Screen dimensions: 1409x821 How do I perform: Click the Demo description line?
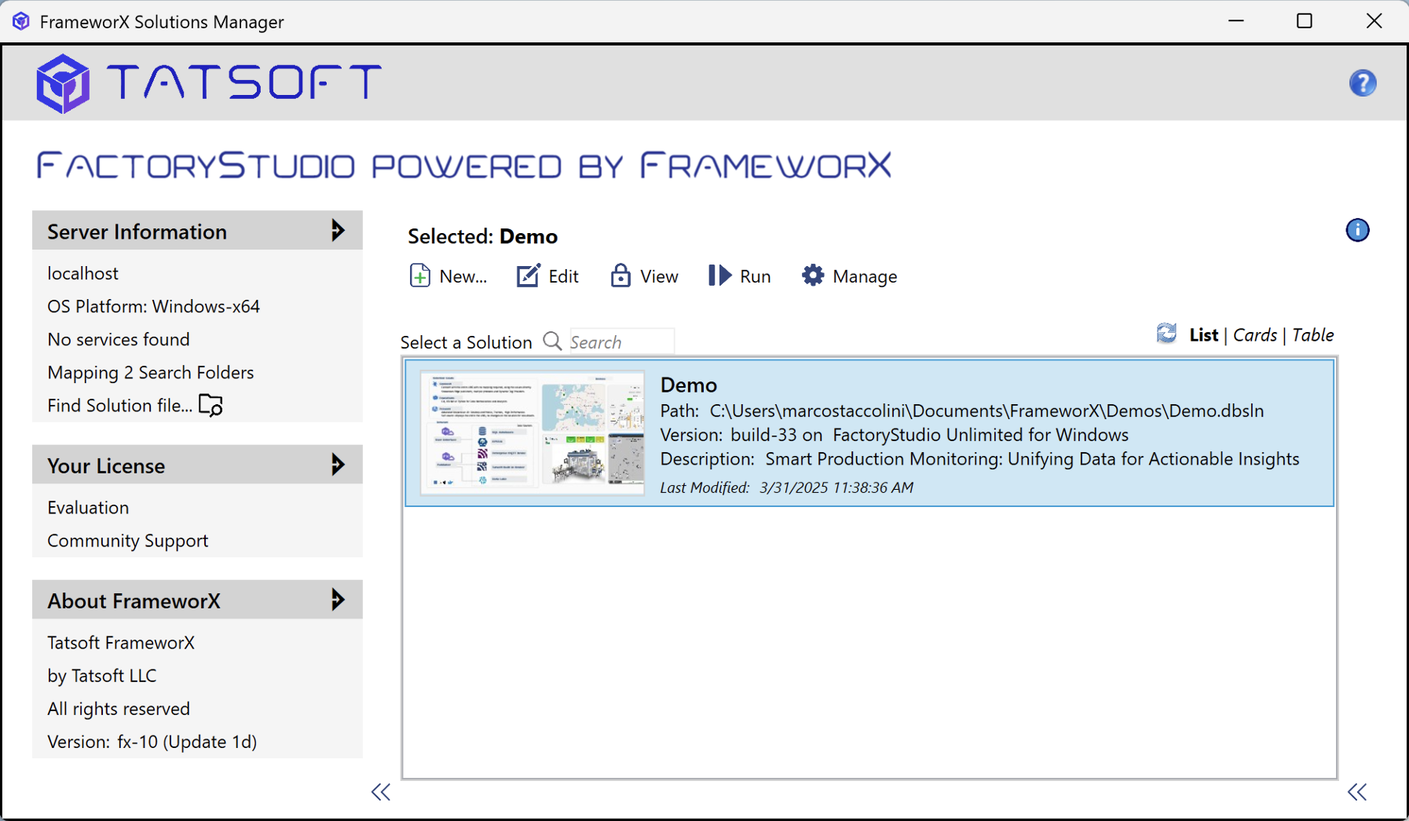pyautogui.click(x=979, y=459)
